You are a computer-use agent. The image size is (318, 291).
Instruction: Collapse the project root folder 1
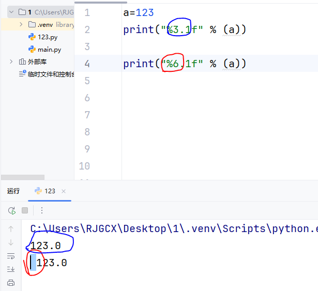11,12
